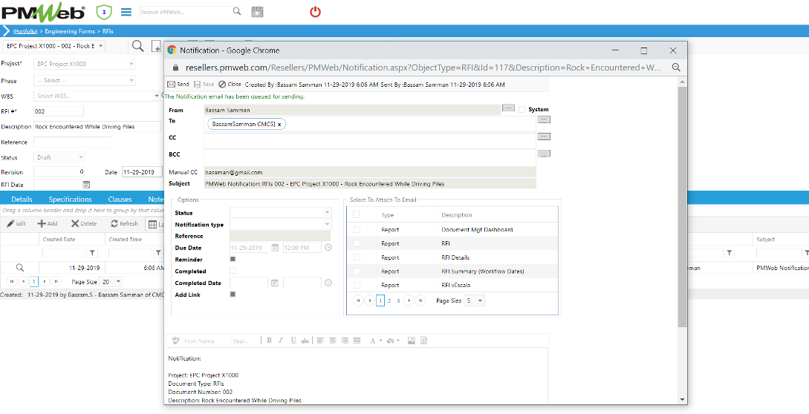The image size is (809, 414).
Task: Open the RFI Status Draft dropdown
Action: (81, 157)
